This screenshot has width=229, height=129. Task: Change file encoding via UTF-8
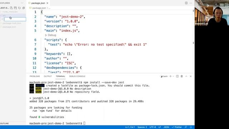[x=153, y=127]
